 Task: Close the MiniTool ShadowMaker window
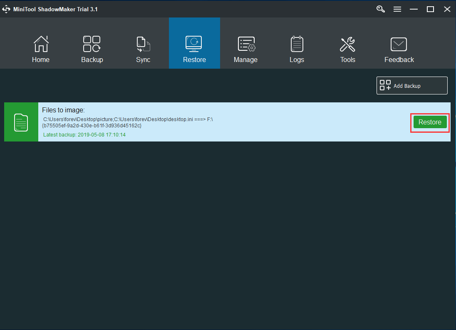click(x=447, y=9)
